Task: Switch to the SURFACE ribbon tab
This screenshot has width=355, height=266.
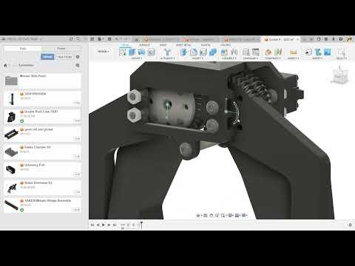Action: coord(144,45)
